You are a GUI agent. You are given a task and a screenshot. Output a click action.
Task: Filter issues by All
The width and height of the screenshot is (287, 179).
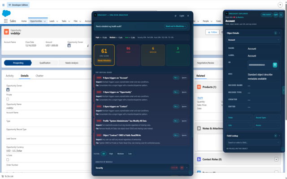coord(104,154)
